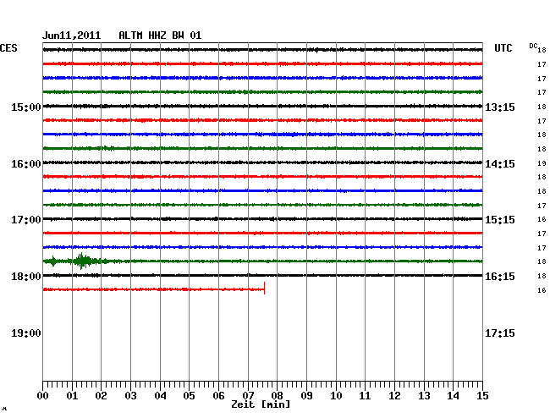550x418 pixels.
Task: Click the 15:15 UTC time label
Action: pyautogui.click(x=500, y=220)
